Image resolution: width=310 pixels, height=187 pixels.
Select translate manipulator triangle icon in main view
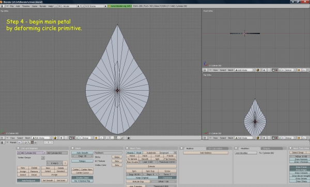(74, 138)
